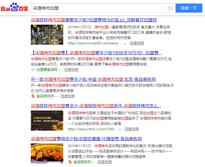Click restaurant interior thumbnail in first result
The image size is (205, 167).
[45, 35]
